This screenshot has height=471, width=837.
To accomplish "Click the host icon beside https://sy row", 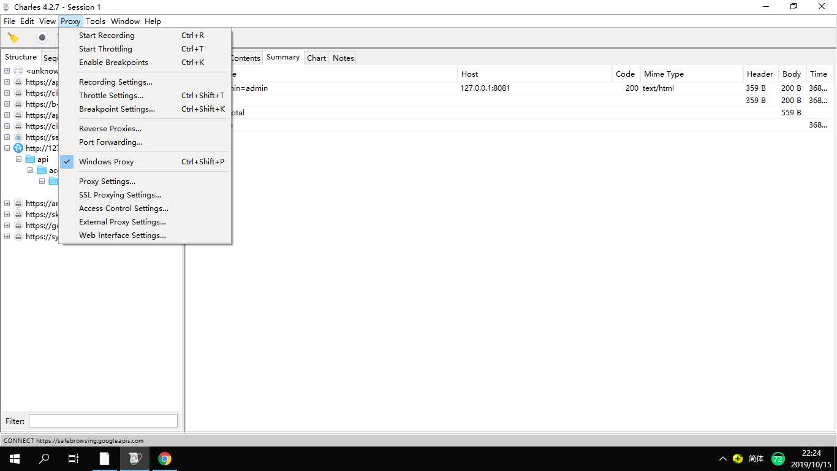I will [18, 236].
